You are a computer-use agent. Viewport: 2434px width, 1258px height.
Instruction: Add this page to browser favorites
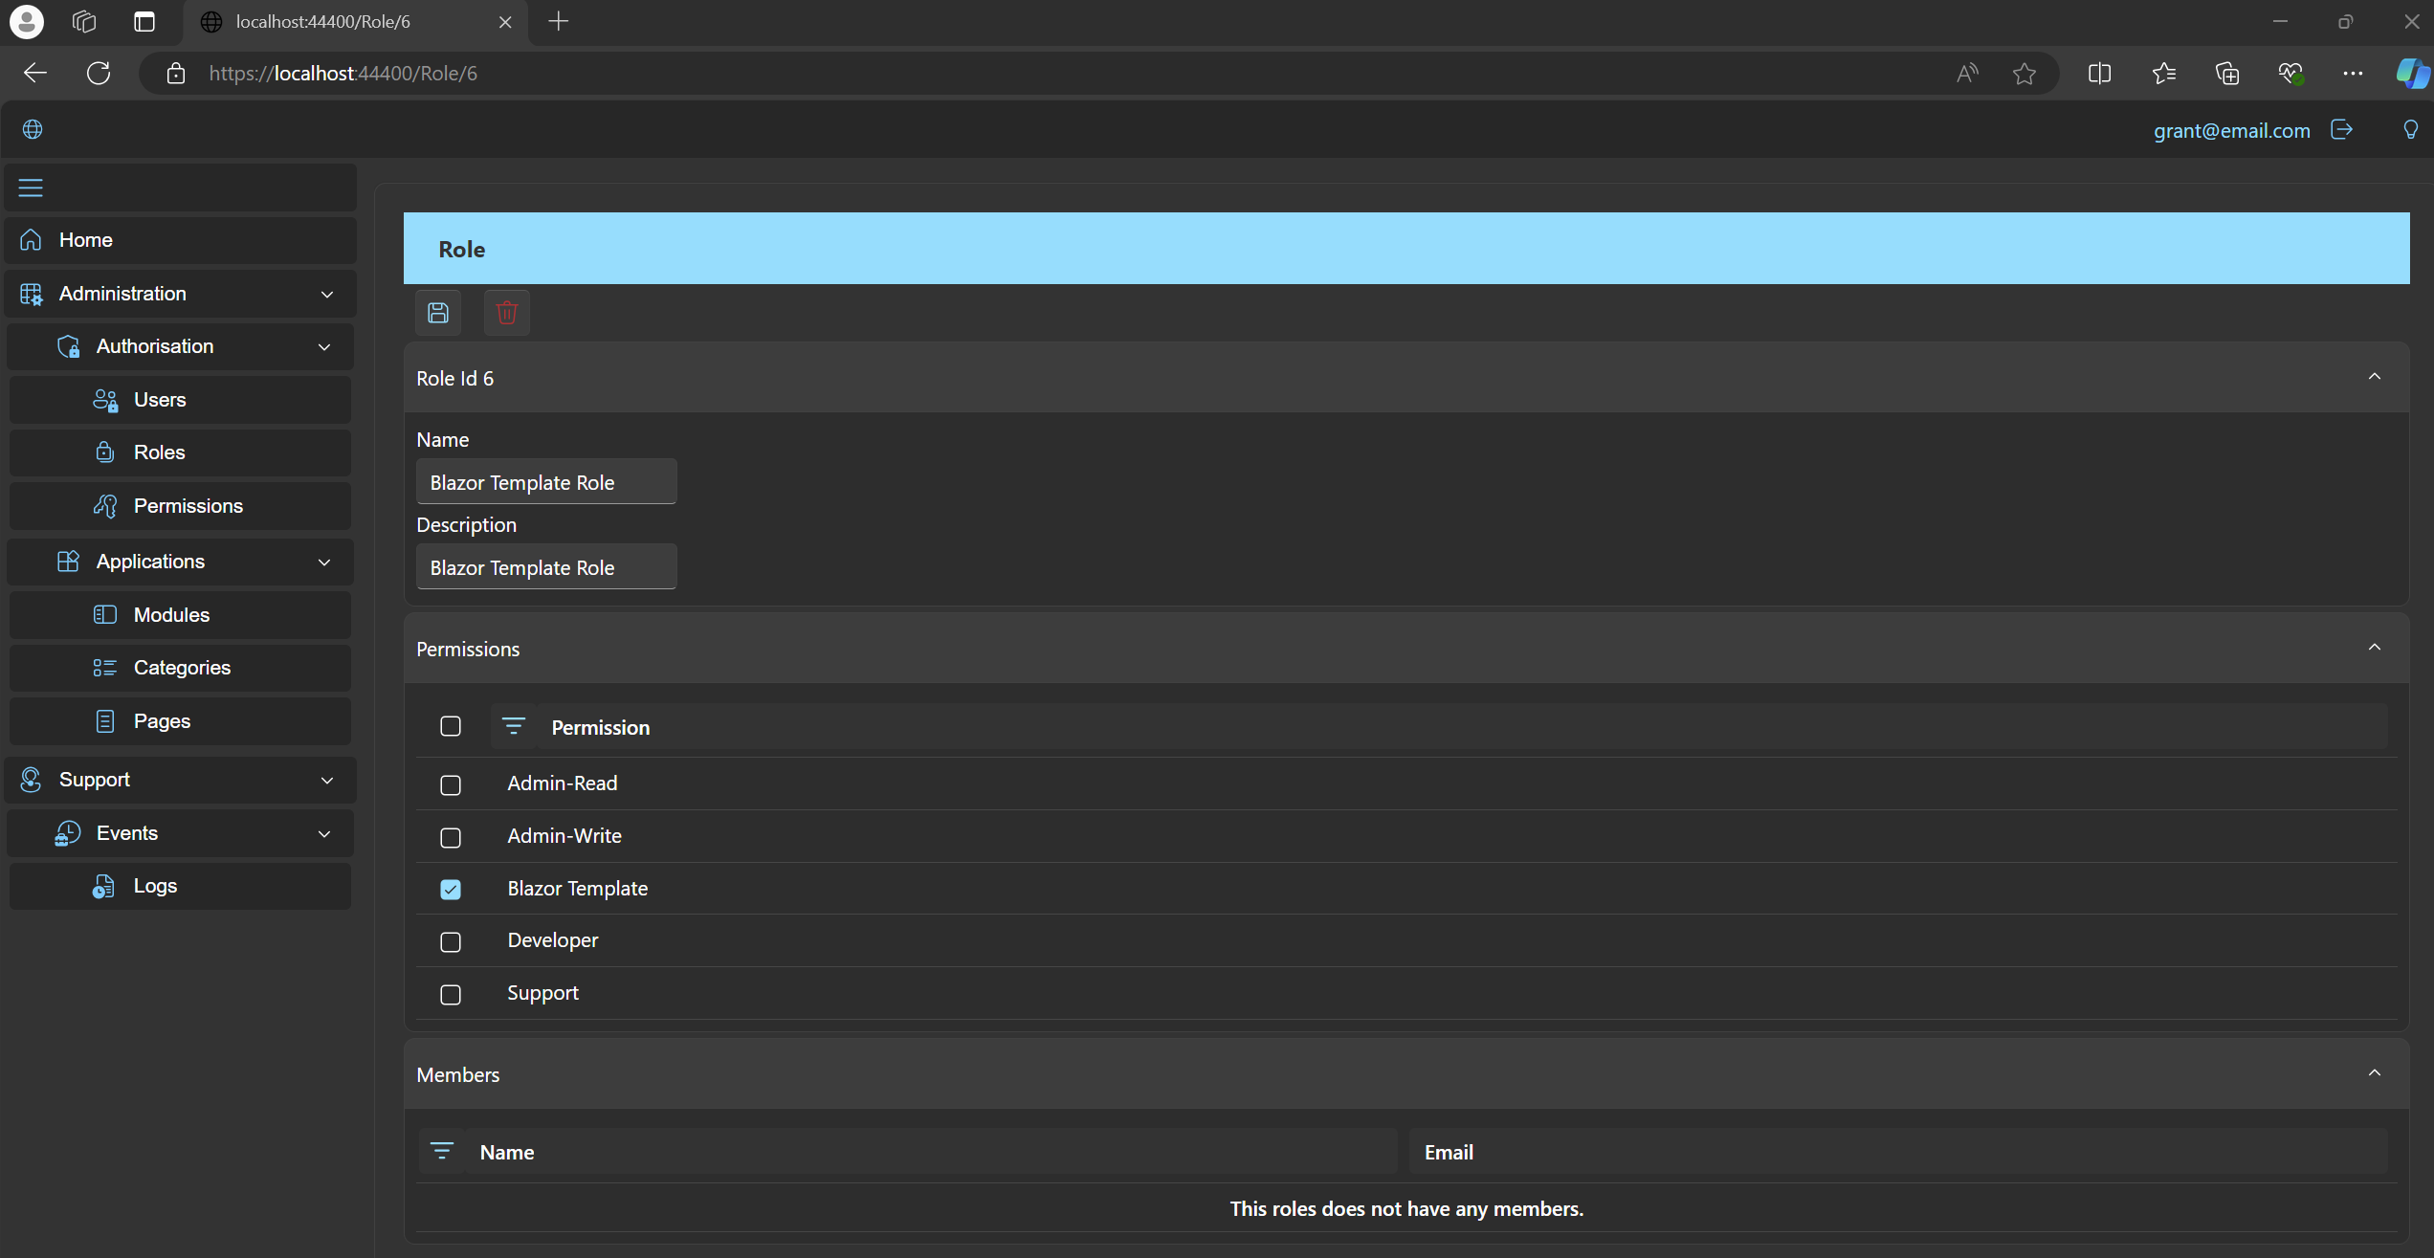(2024, 74)
